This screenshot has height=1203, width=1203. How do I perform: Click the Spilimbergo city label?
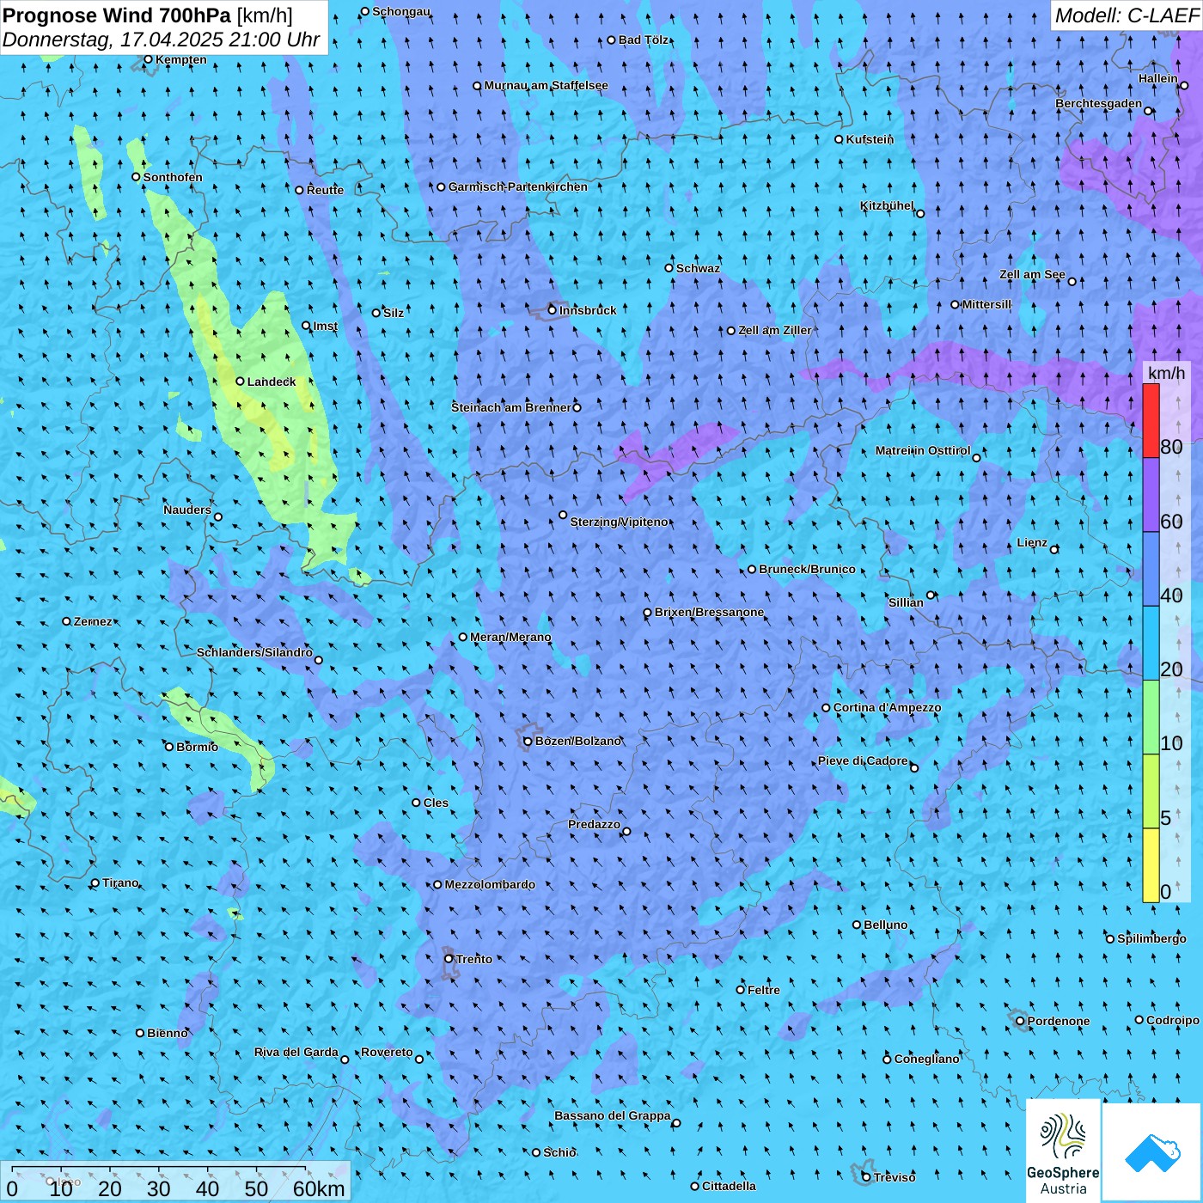click(1151, 938)
